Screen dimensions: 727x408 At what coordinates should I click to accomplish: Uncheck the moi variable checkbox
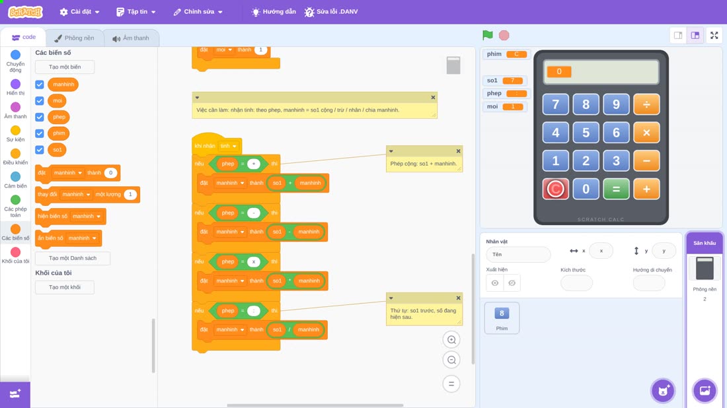[40, 100]
